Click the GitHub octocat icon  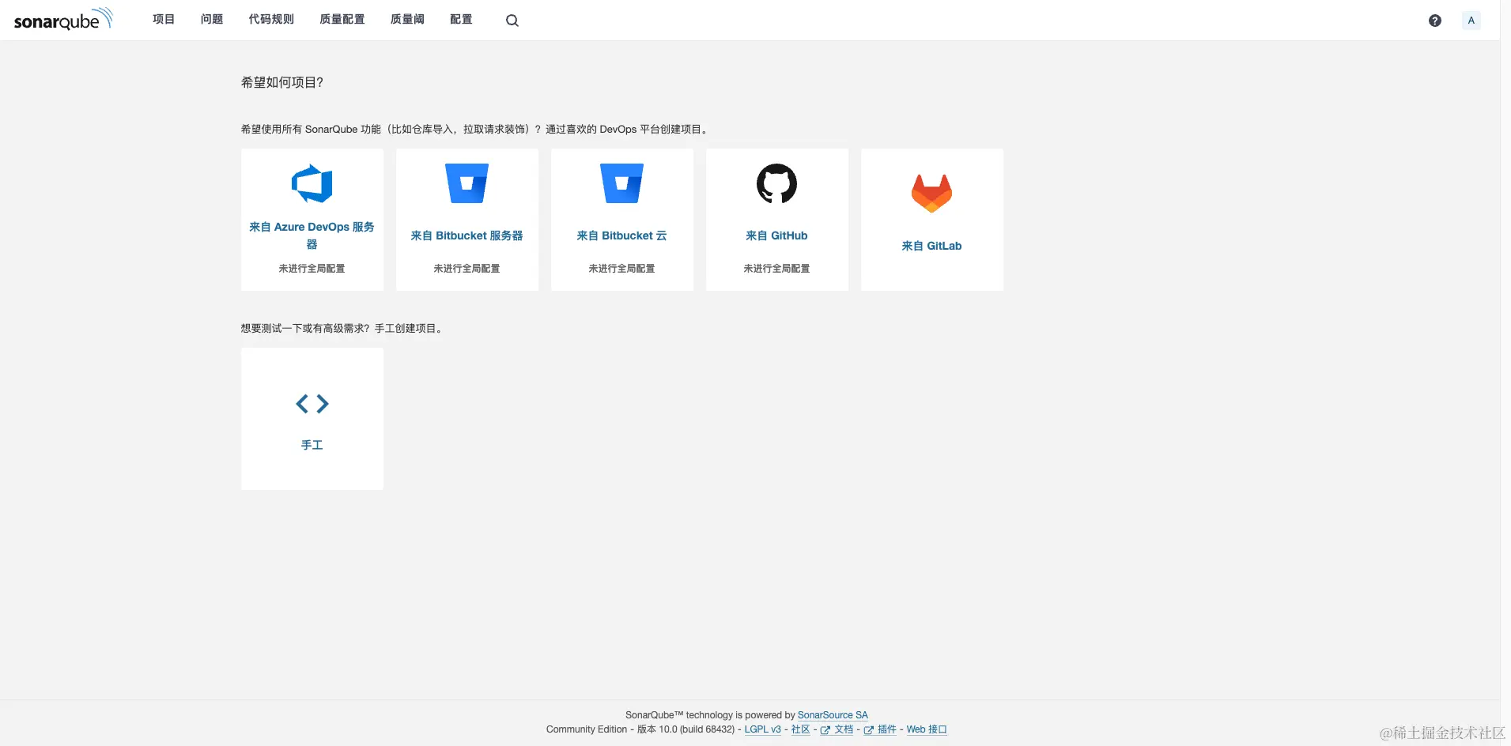click(777, 183)
